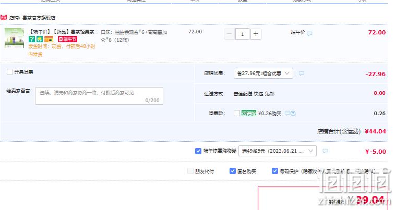Image resolution: width=396 pixels, height=210 pixels.
Task: Click the orange credit card badge icon
Action: [49, 39]
